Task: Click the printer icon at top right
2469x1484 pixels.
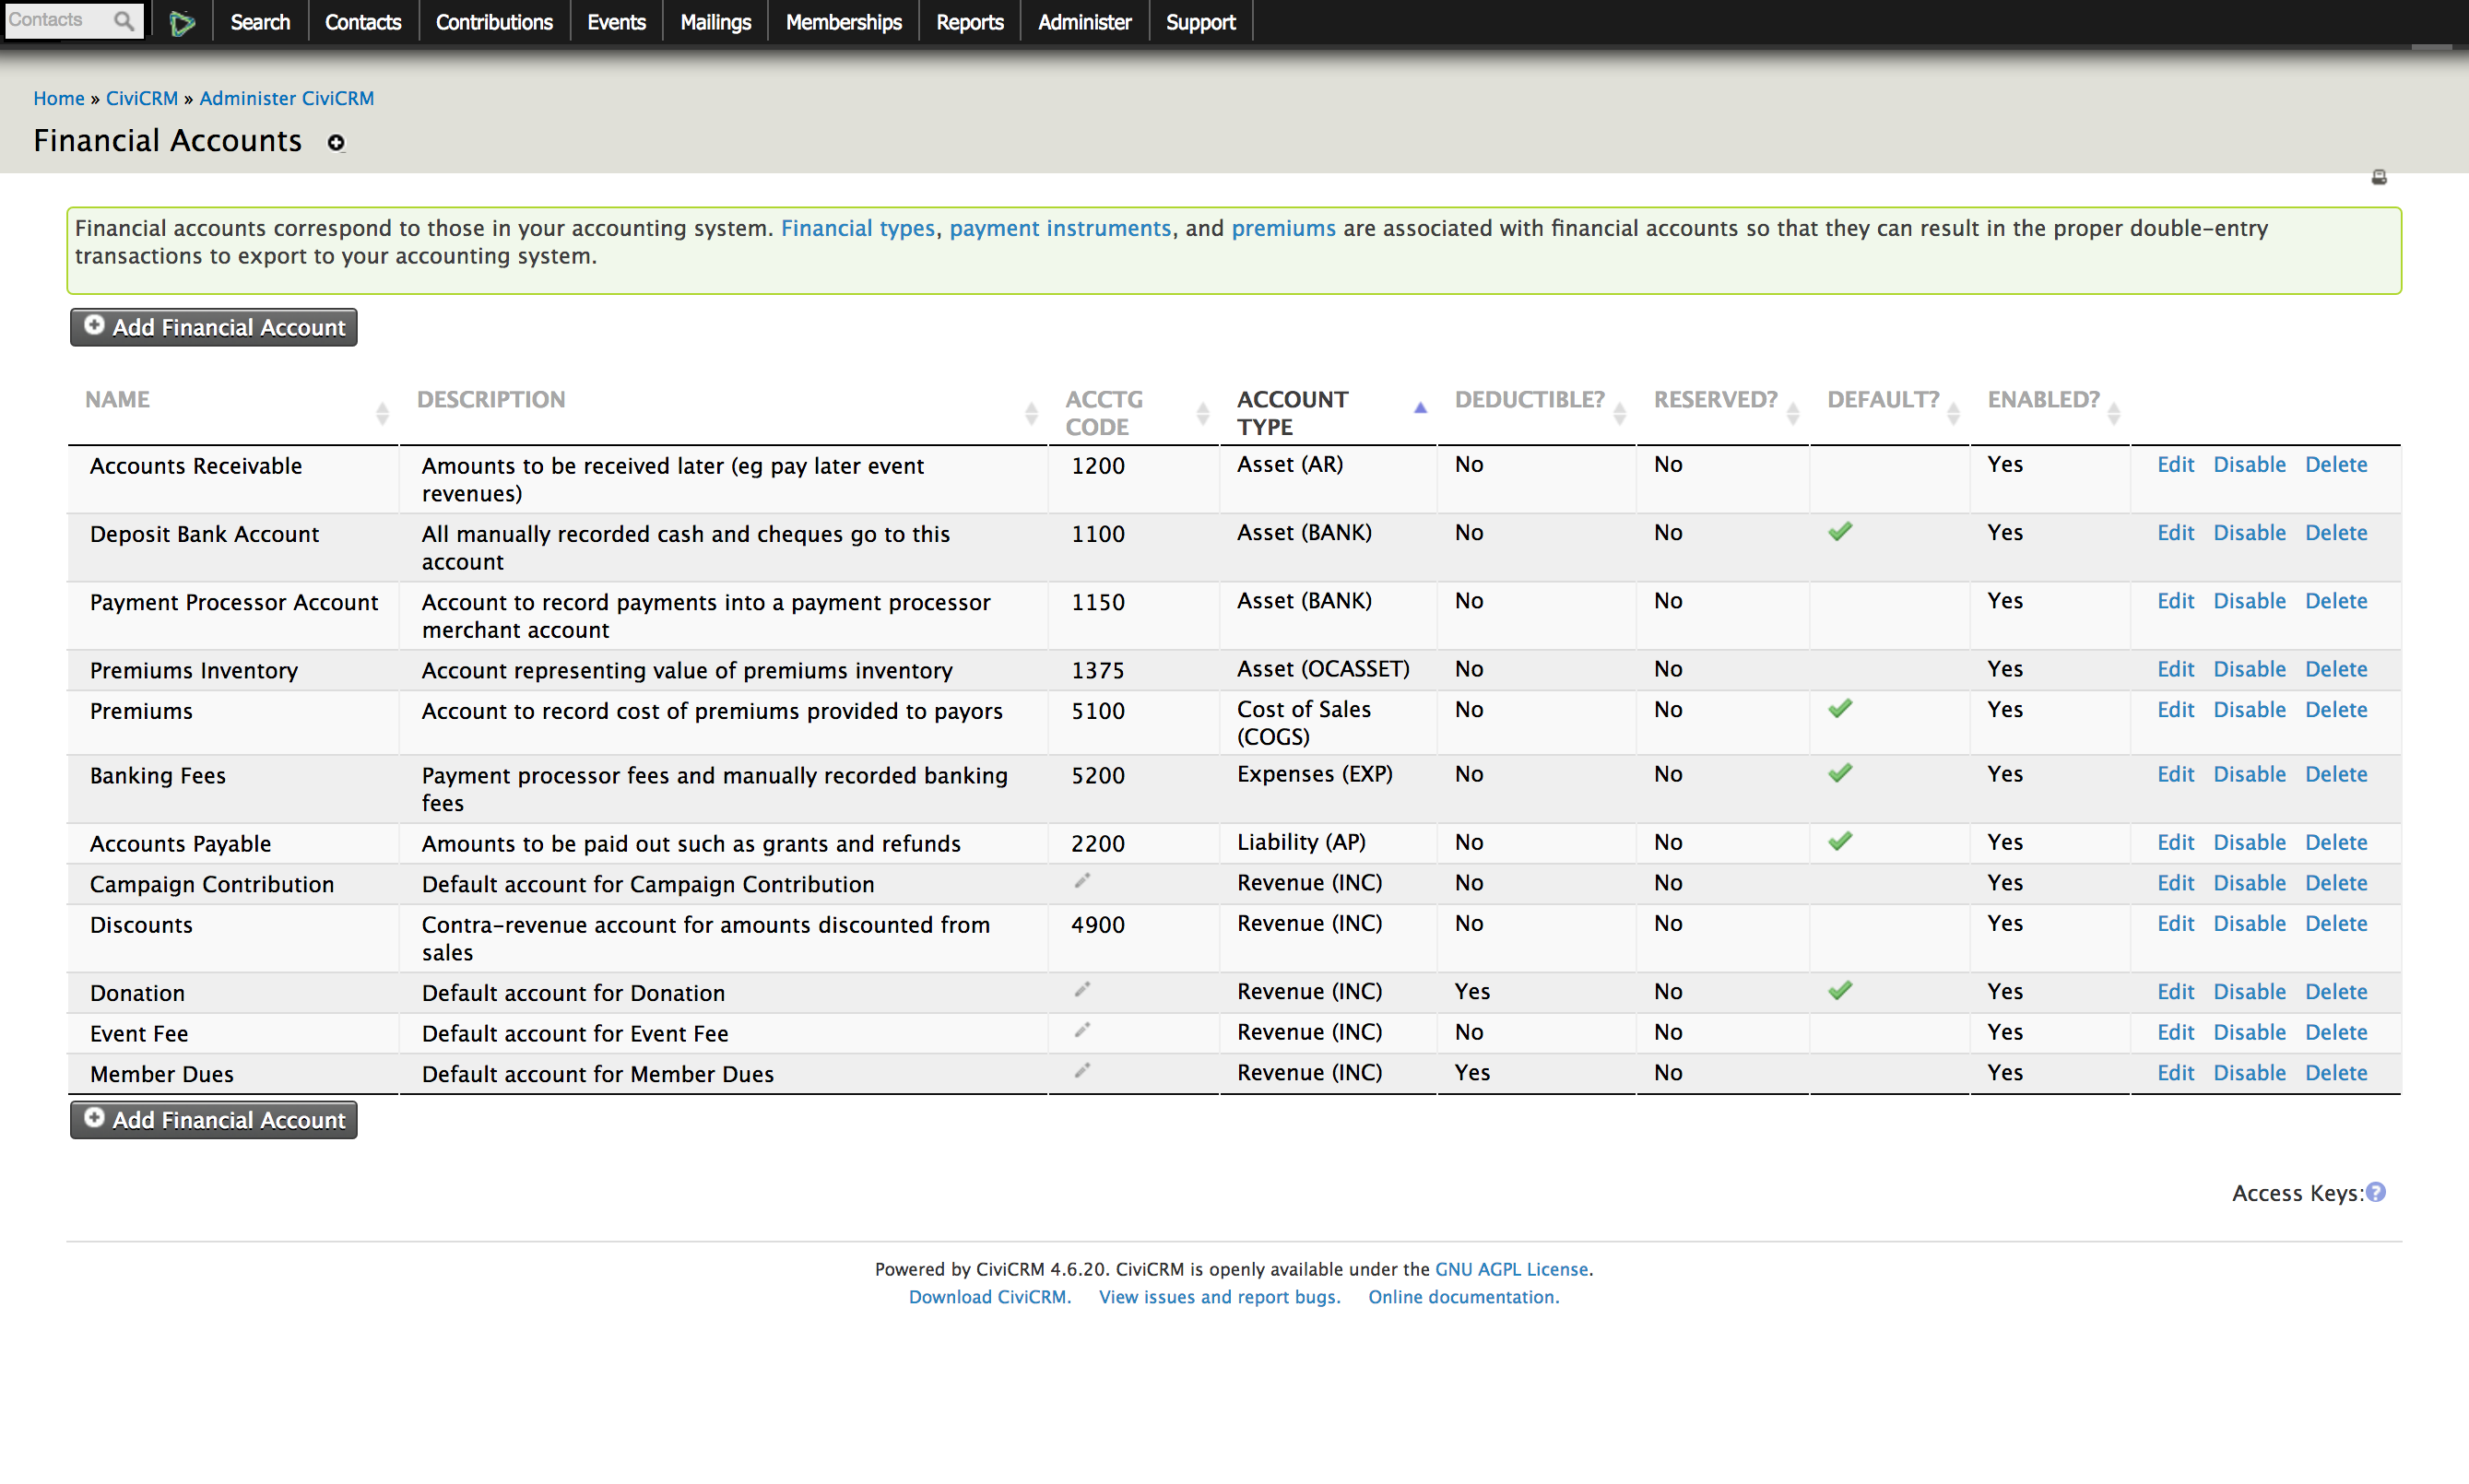Action: point(2379,177)
